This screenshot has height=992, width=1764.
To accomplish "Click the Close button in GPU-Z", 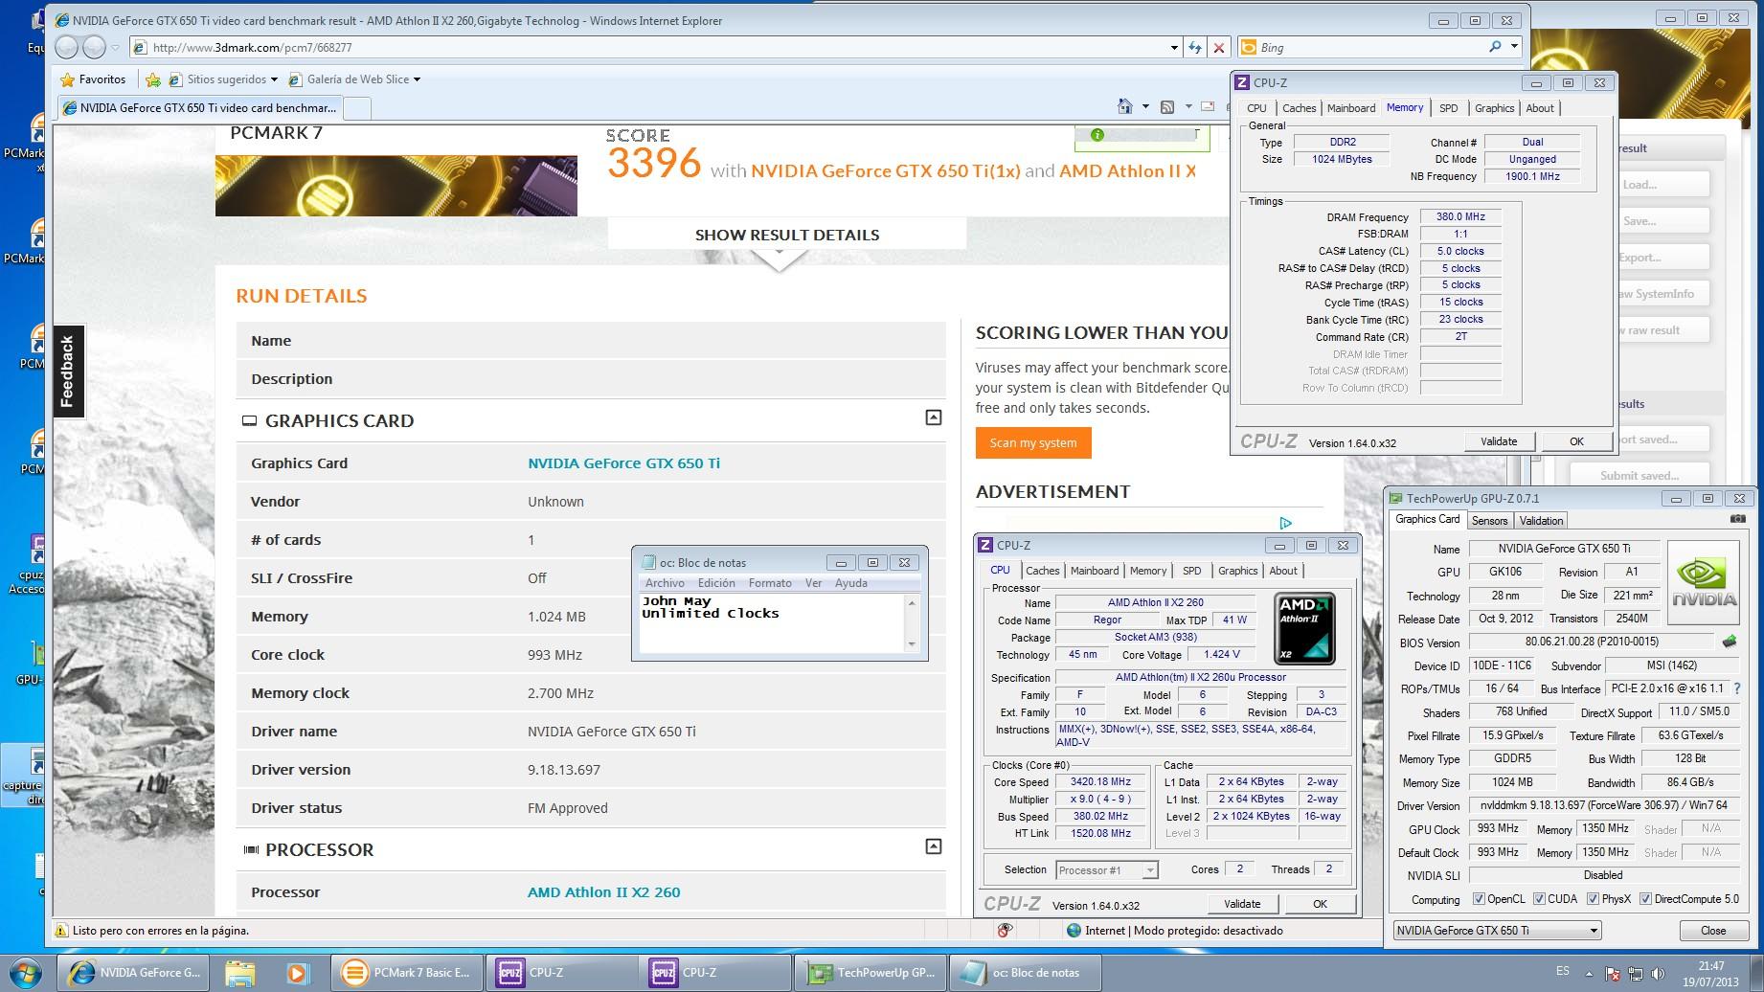I will [x=1713, y=931].
